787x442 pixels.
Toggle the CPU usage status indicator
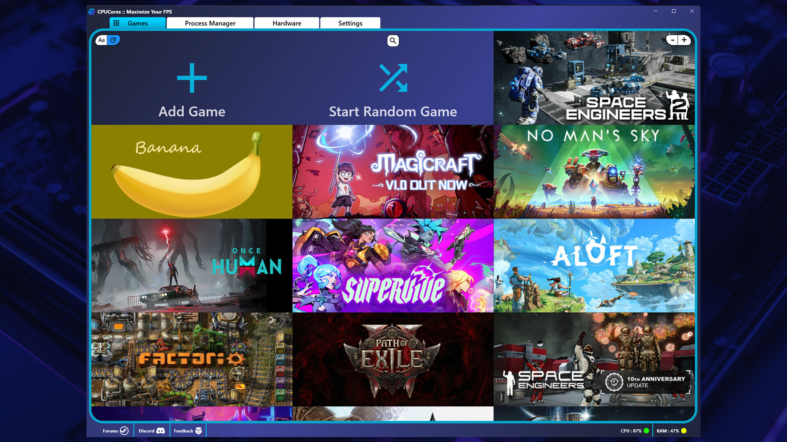click(x=646, y=431)
